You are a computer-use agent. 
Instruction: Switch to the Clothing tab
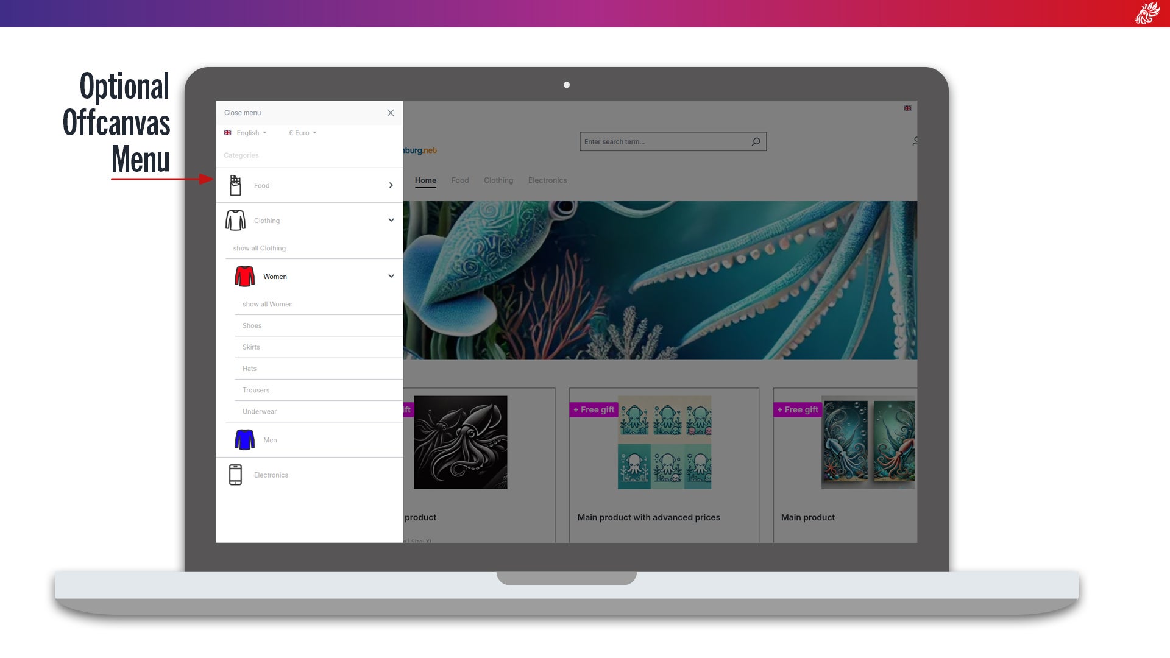(x=497, y=180)
